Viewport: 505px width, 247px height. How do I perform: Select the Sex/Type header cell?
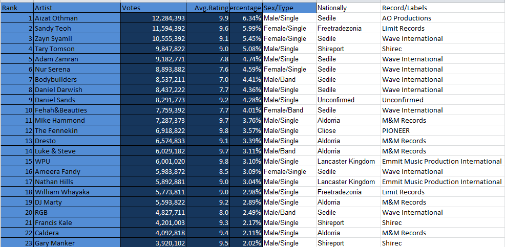pos(289,8)
